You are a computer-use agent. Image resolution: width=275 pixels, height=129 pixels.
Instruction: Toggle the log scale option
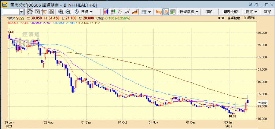click(x=159, y=12)
